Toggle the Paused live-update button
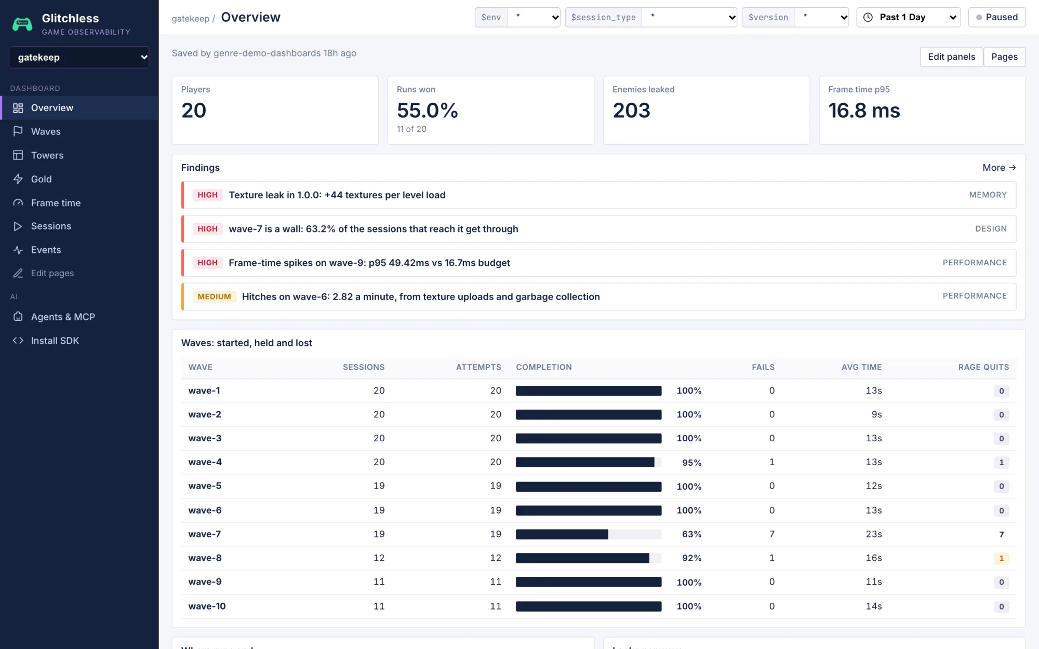Viewport: 1039px width, 649px height. point(996,17)
